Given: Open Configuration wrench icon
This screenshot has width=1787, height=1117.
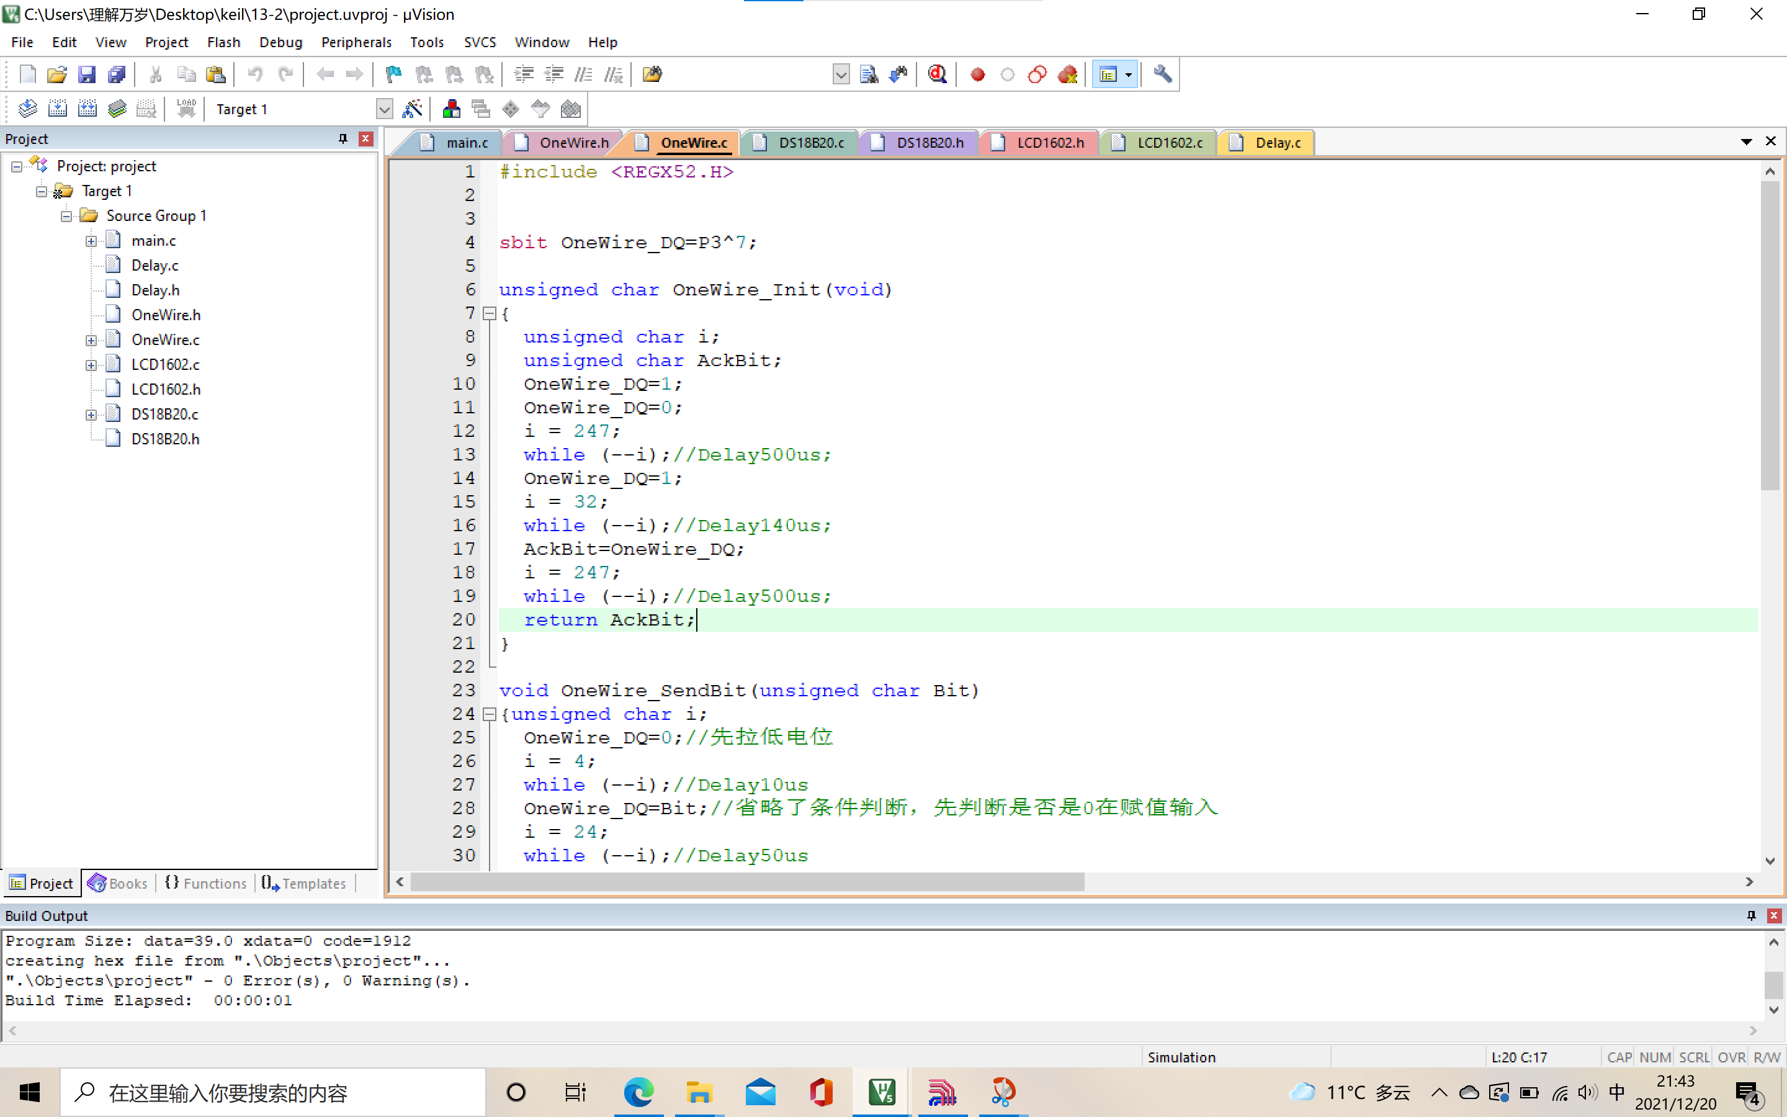Looking at the screenshot, I should point(1162,74).
